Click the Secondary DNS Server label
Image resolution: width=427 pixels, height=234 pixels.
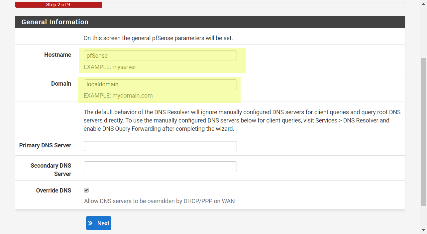(x=51, y=170)
